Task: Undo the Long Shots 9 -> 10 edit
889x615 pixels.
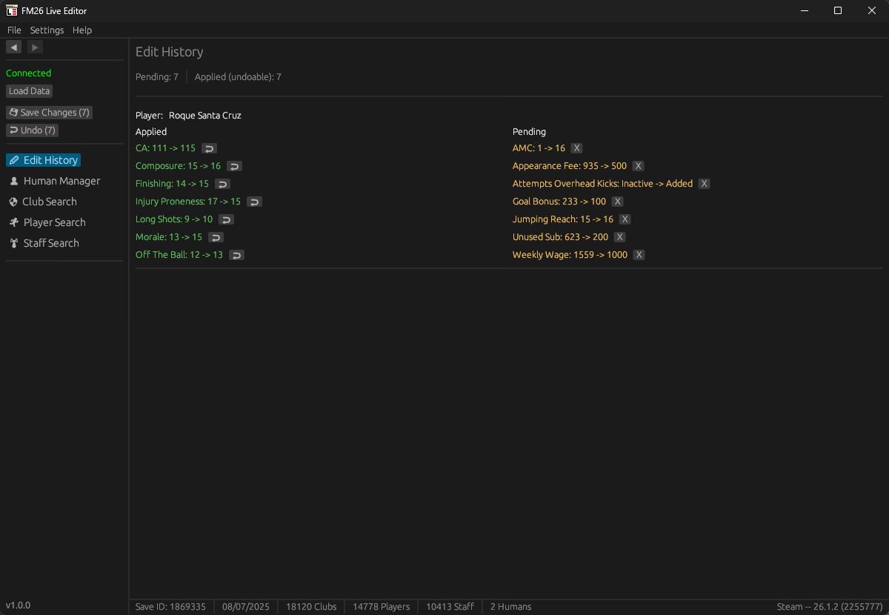Action: pos(226,219)
